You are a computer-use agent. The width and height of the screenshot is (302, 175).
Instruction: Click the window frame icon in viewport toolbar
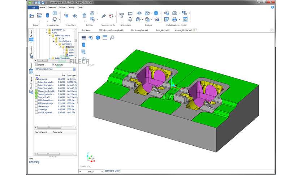[x=105, y=38]
